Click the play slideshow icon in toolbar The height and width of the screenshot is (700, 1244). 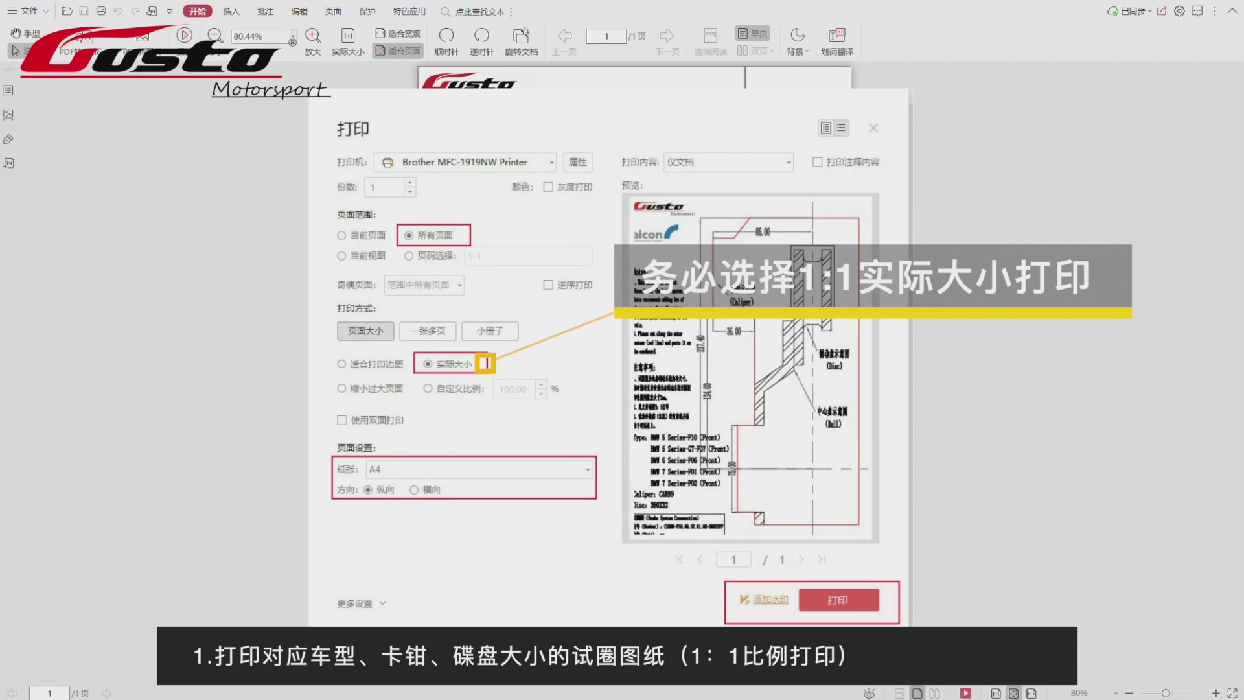pyautogui.click(x=184, y=35)
